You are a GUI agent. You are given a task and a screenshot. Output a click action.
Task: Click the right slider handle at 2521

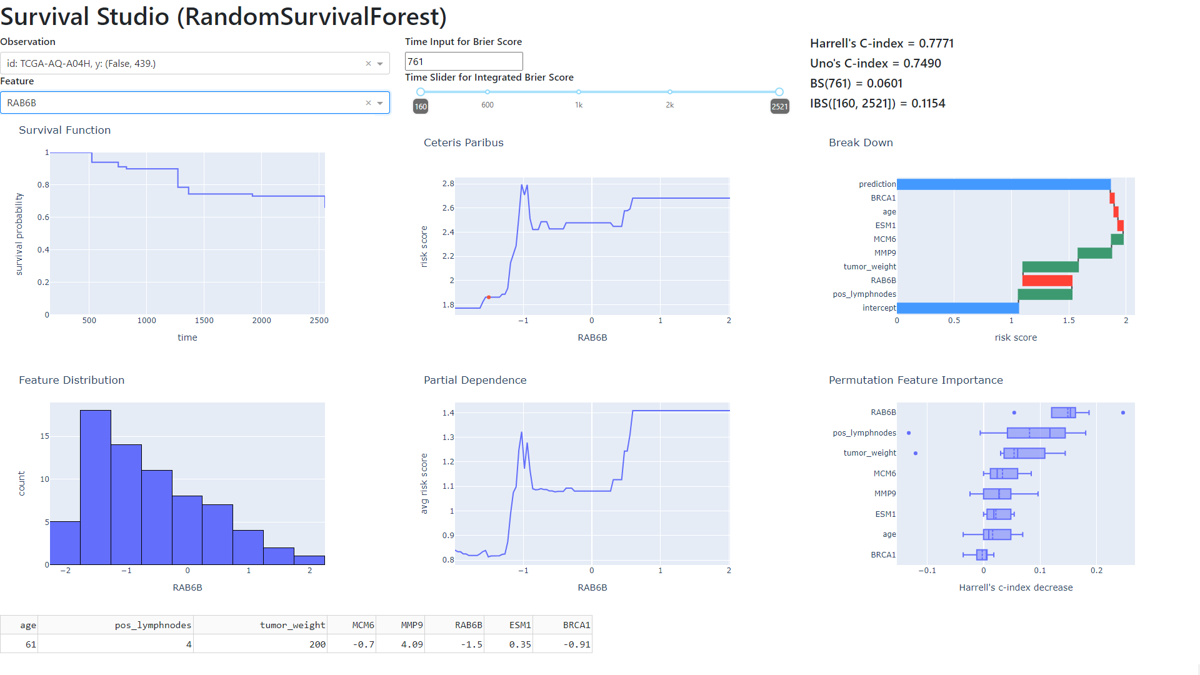pyautogui.click(x=779, y=92)
